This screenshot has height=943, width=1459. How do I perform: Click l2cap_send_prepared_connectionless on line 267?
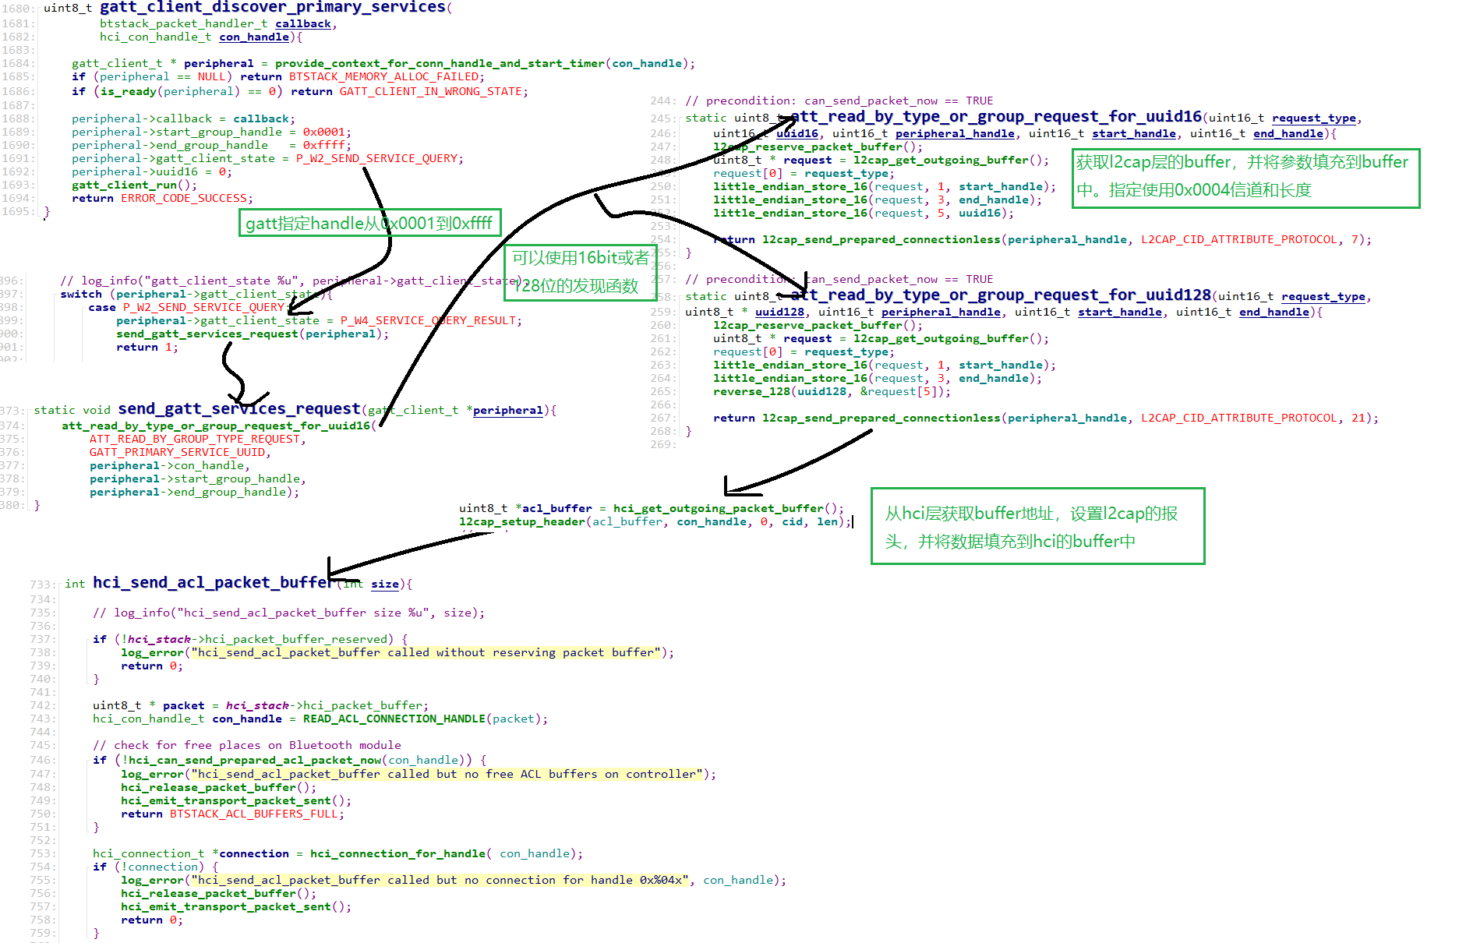[881, 419]
